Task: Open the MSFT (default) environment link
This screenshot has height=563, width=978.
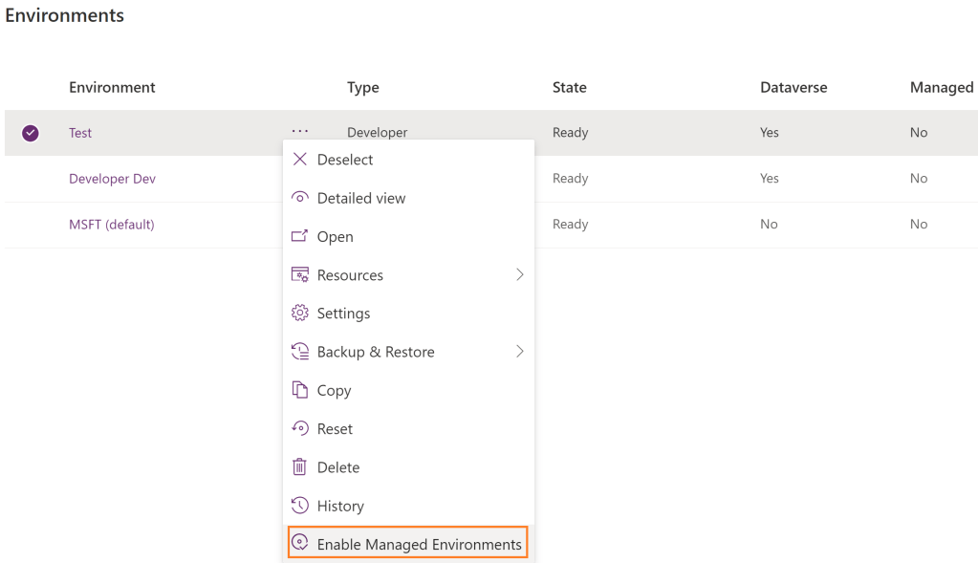Action: pyautogui.click(x=111, y=225)
